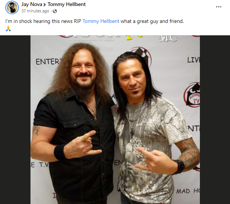Click the LIV text on the backdrop

point(193,60)
